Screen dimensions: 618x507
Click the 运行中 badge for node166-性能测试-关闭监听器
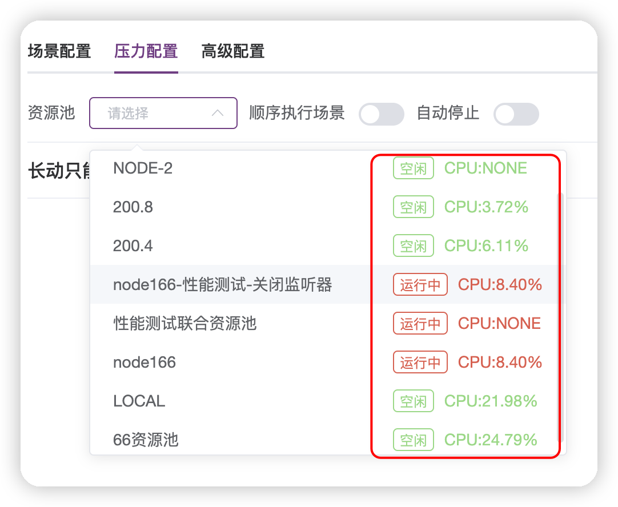tap(420, 284)
